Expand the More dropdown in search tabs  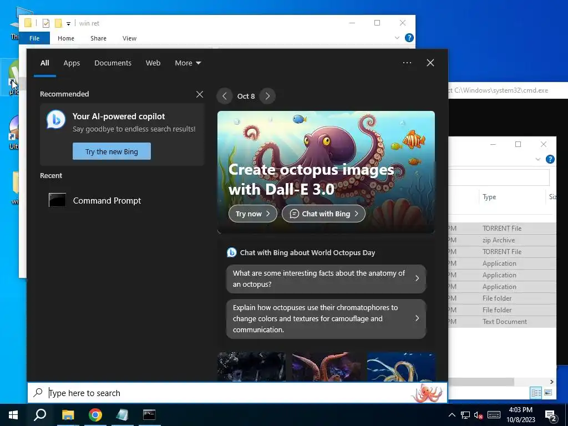pos(187,63)
